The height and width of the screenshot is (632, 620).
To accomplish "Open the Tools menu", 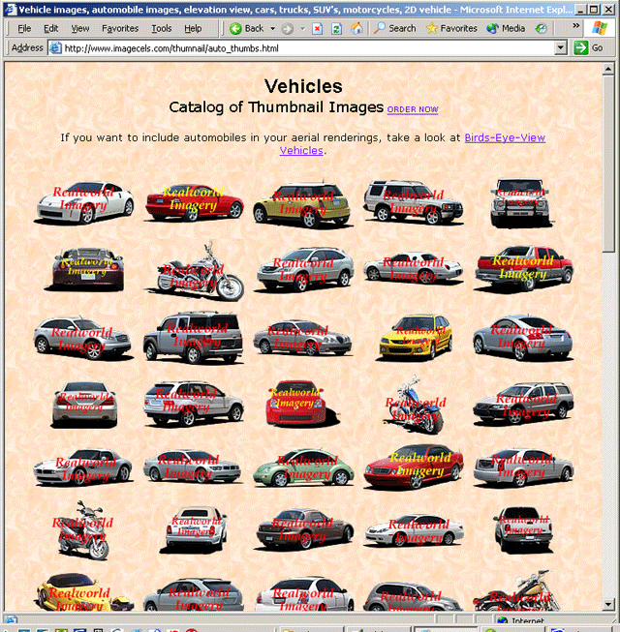I will point(162,29).
